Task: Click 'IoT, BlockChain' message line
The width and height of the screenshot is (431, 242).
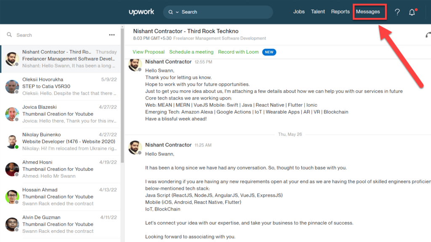Action: (163, 209)
